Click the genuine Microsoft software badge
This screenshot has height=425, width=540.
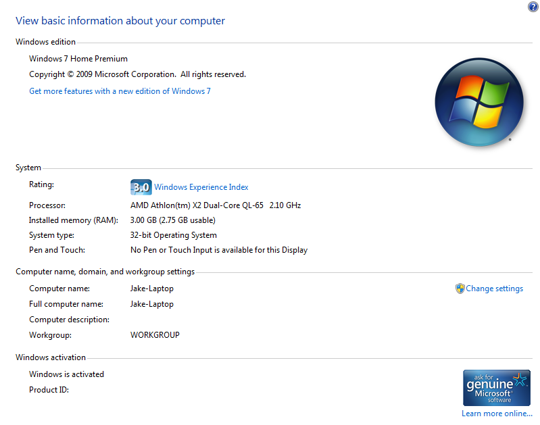(x=496, y=387)
